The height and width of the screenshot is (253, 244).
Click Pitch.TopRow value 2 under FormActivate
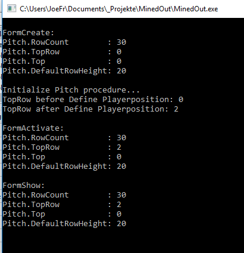click(x=119, y=147)
